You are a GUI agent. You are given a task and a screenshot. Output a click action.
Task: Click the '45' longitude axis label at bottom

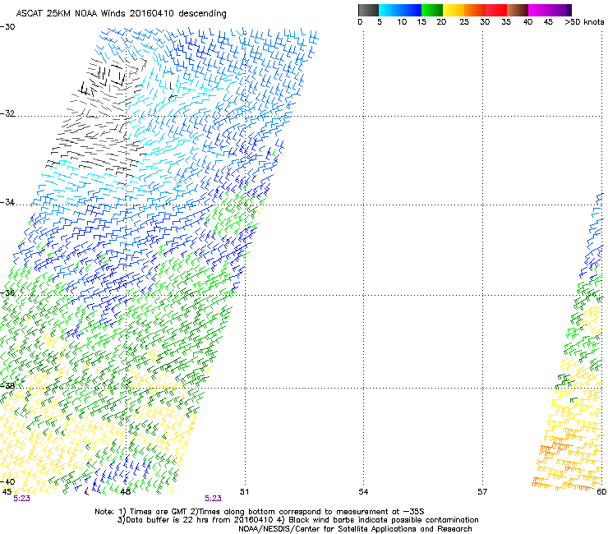click(x=7, y=492)
